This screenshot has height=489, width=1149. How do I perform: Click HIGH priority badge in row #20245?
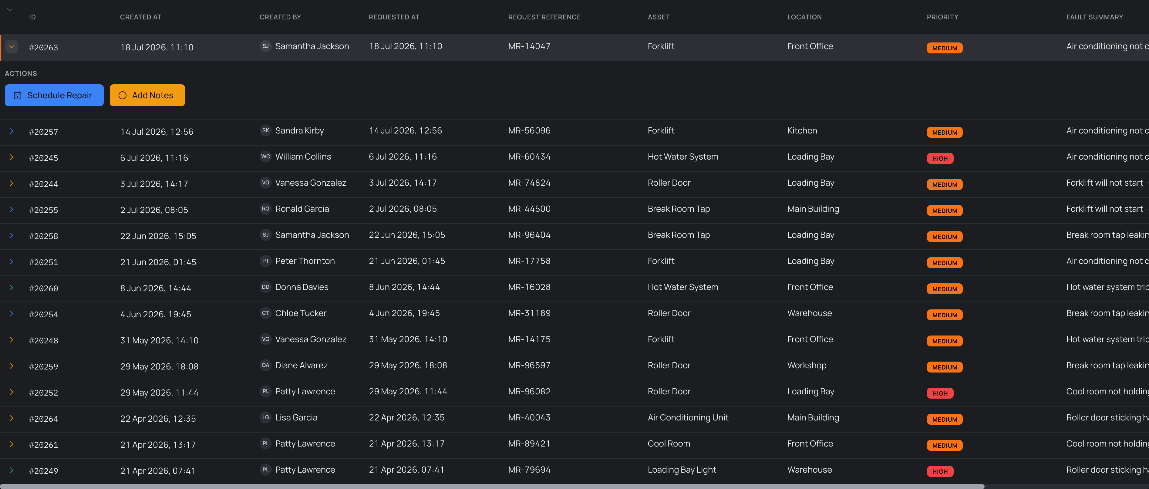940,158
